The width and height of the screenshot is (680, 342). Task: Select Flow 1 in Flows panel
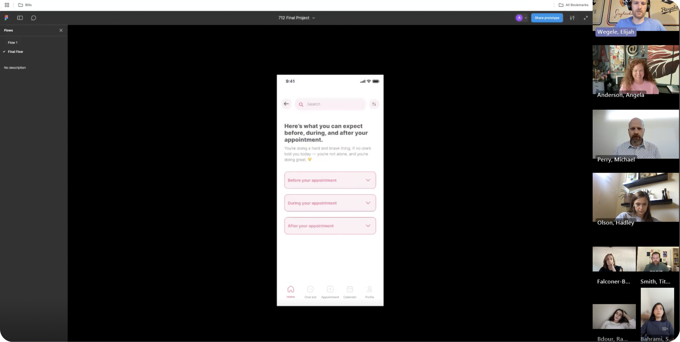13,42
